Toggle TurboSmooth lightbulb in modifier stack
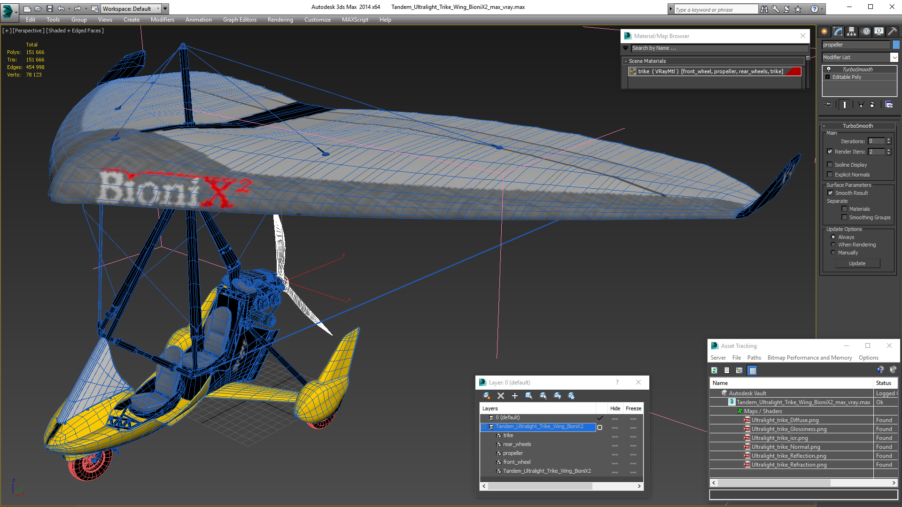Image resolution: width=902 pixels, height=507 pixels. pyautogui.click(x=829, y=69)
